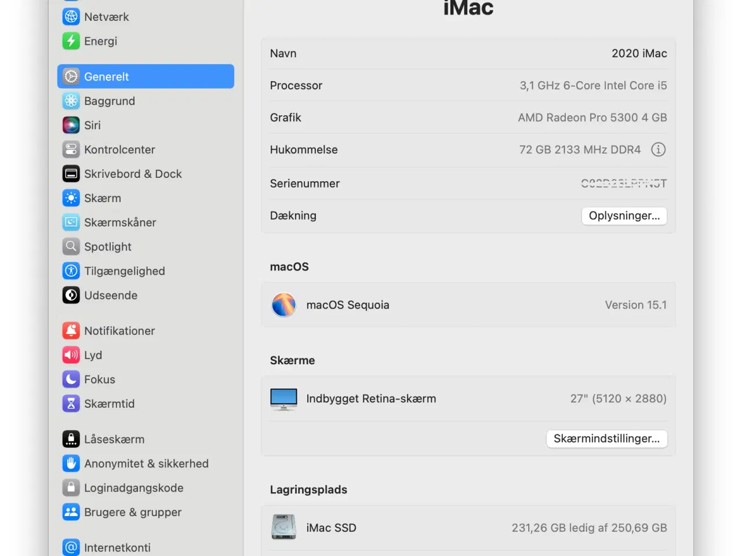The height and width of the screenshot is (556, 742).
Task: Open the Internetkonti at-sign icon
Action: click(x=71, y=547)
